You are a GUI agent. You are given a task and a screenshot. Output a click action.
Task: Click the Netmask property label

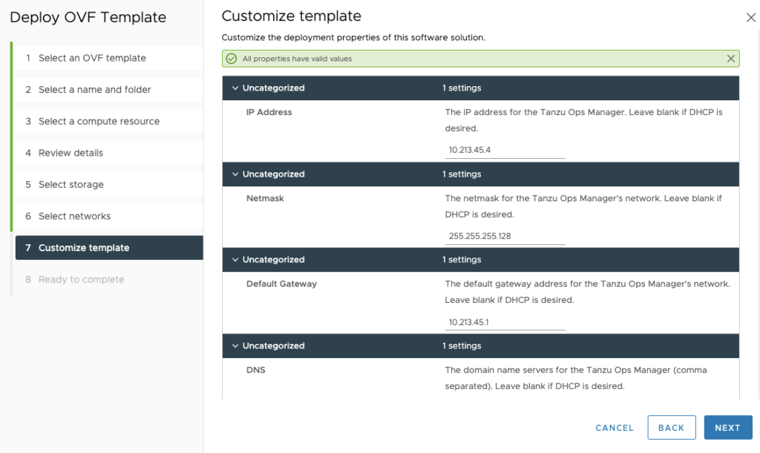[265, 198]
